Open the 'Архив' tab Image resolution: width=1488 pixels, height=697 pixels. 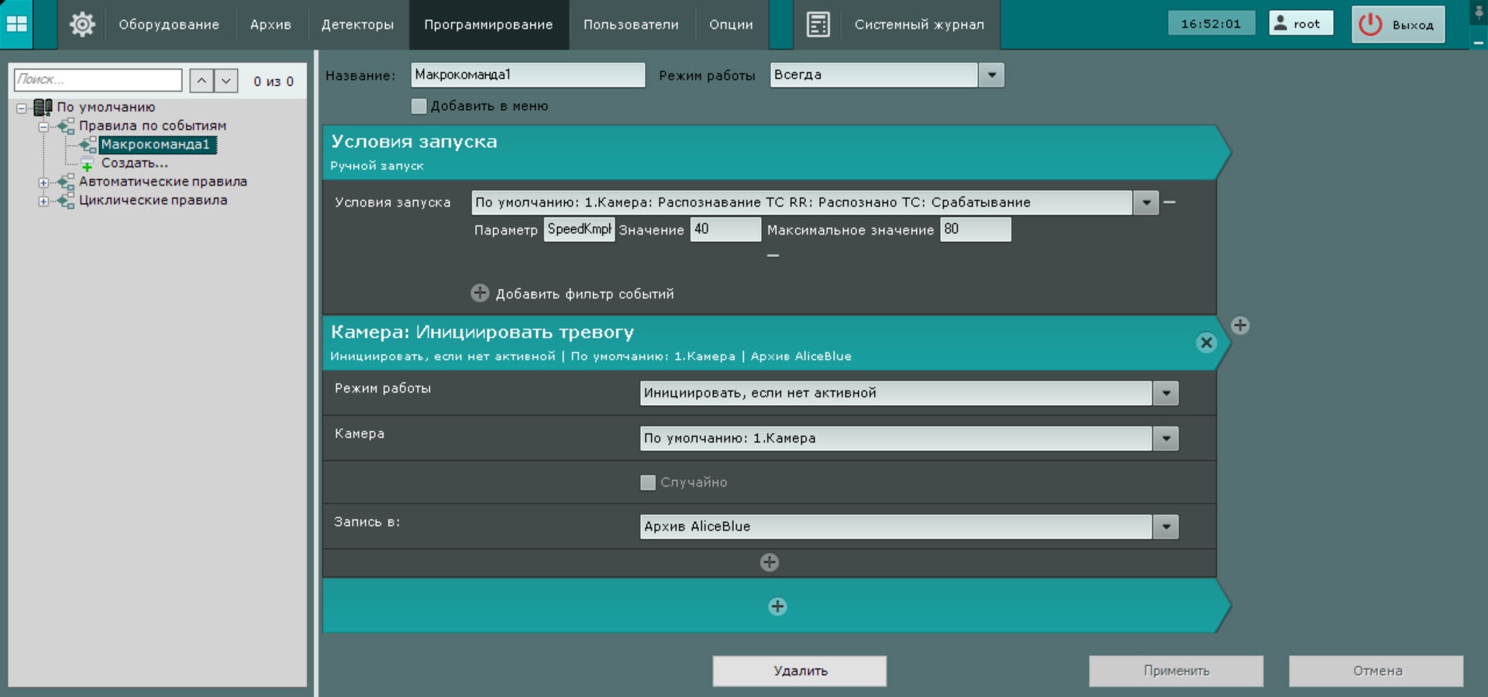pos(270,25)
